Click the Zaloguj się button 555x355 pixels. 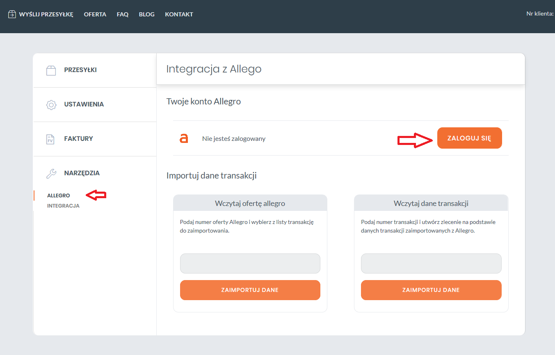pyautogui.click(x=470, y=138)
